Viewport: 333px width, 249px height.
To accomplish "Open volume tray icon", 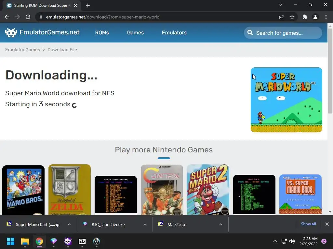I will pos(292,241).
